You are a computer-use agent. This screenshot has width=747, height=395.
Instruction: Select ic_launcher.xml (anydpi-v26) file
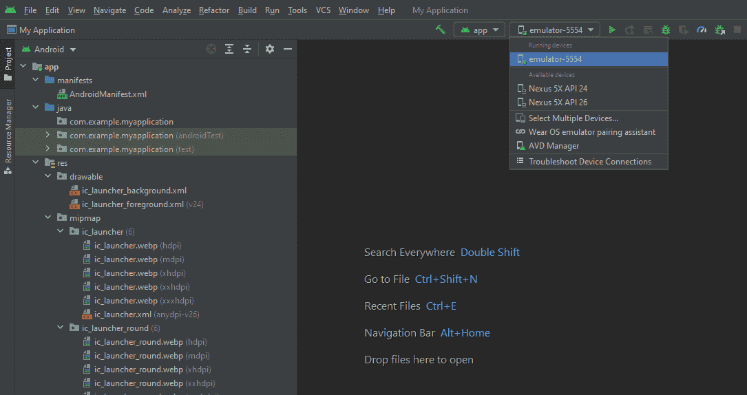pos(146,314)
